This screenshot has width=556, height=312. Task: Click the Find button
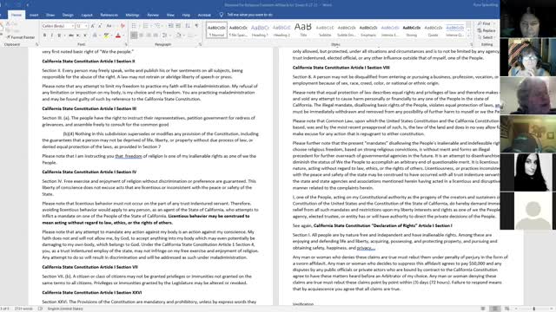point(485,23)
